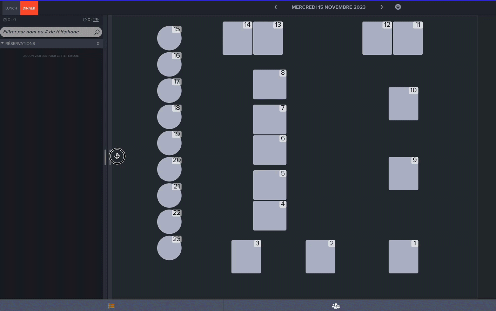496x311 pixels.
Task: Go to previous day with left chevron
Action: pos(275,7)
